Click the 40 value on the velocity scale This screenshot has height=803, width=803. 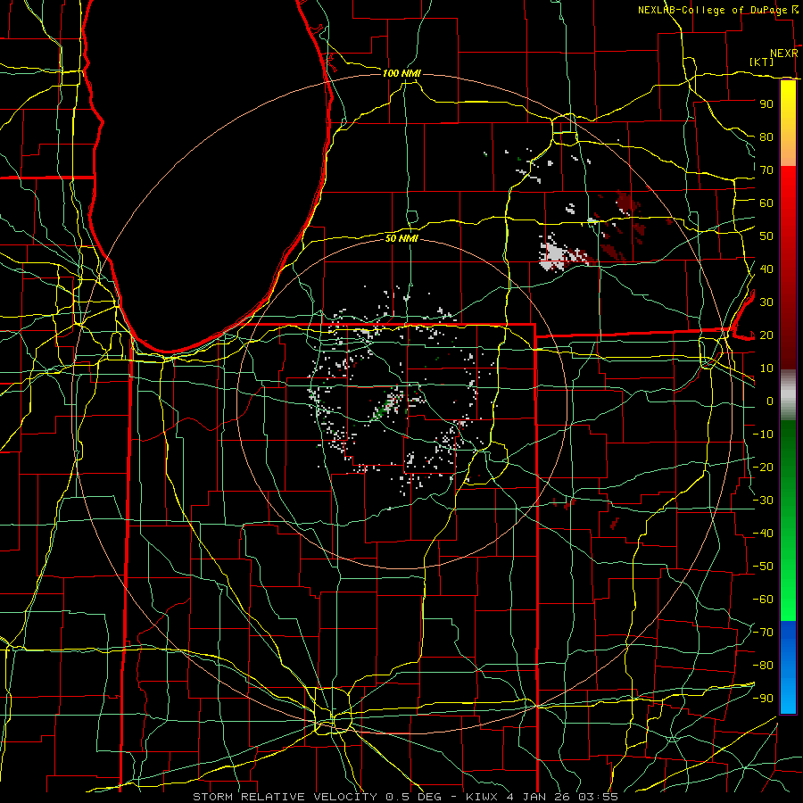(x=766, y=269)
